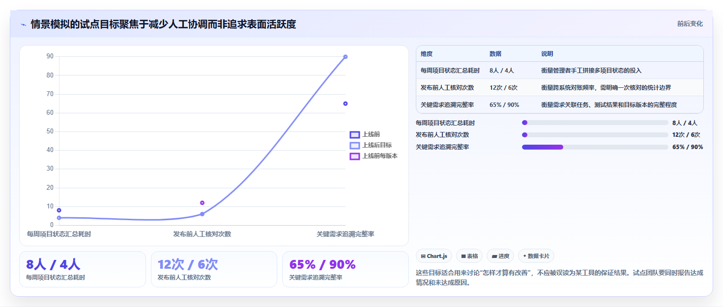The image size is (723, 307).
Task: Click the progress value 8人 / 4人
Action: [x=685, y=123]
